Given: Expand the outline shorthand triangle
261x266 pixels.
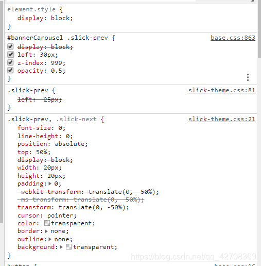Looking at the screenshot, I should tap(50, 239).
